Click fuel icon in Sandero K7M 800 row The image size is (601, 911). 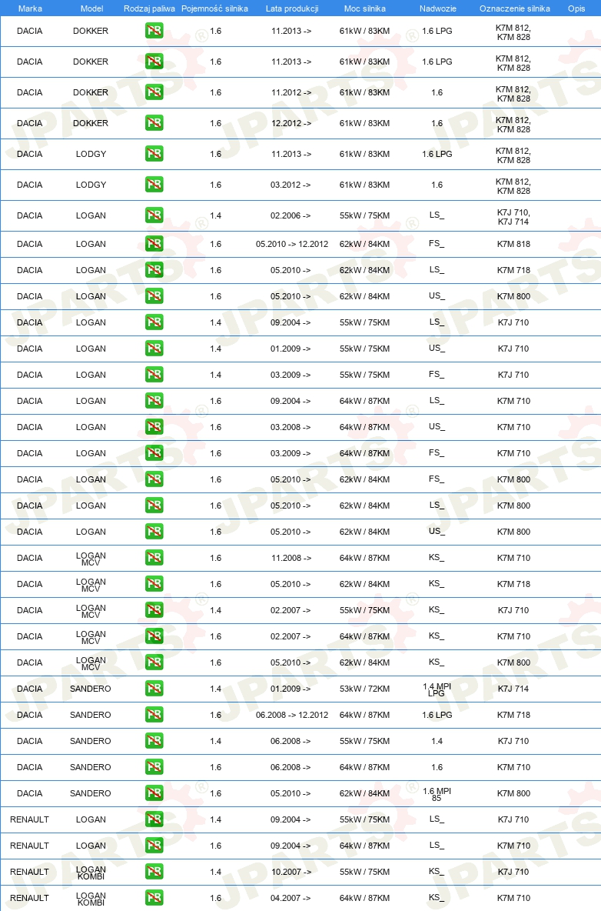154,793
